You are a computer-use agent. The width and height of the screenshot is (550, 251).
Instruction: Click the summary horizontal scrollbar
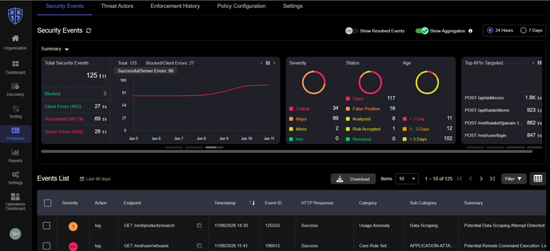(287, 152)
